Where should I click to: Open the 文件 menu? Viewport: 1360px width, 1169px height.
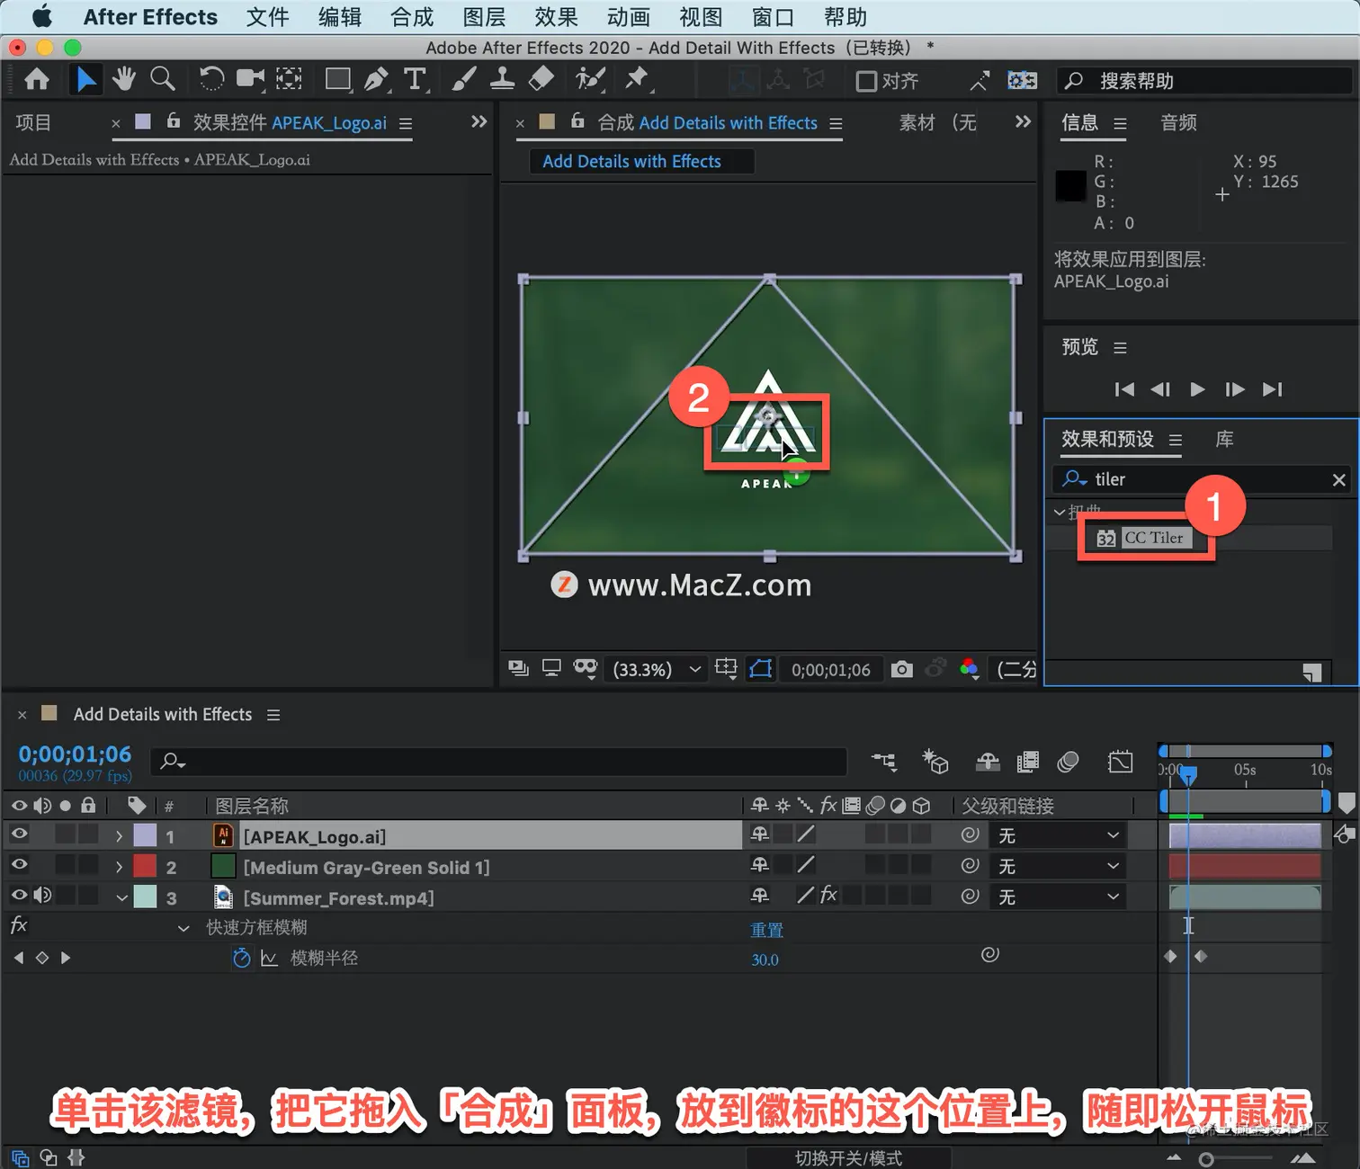pyautogui.click(x=267, y=17)
